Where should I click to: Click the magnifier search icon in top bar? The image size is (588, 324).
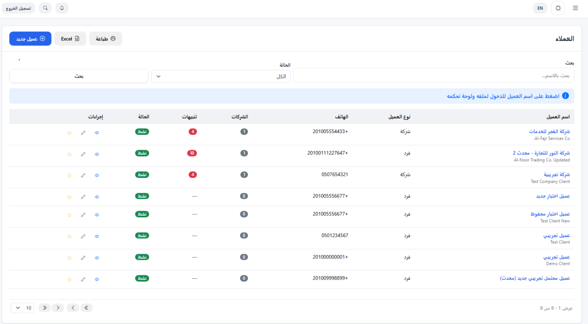(x=45, y=8)
